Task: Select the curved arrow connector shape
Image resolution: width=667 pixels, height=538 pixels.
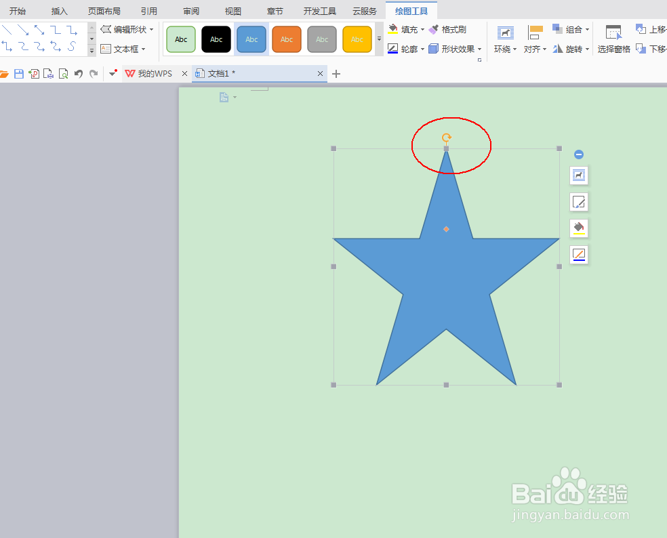Action: point(39,46)
